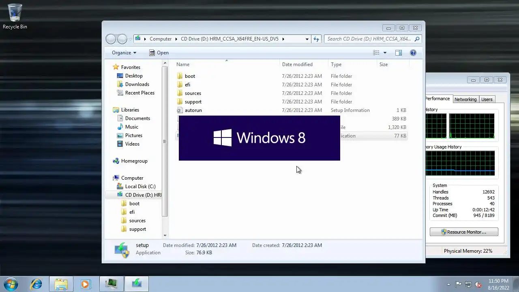Click Computer in the address breadcrumb
Viewport: 519px width, 292px height.
point(161,39)
